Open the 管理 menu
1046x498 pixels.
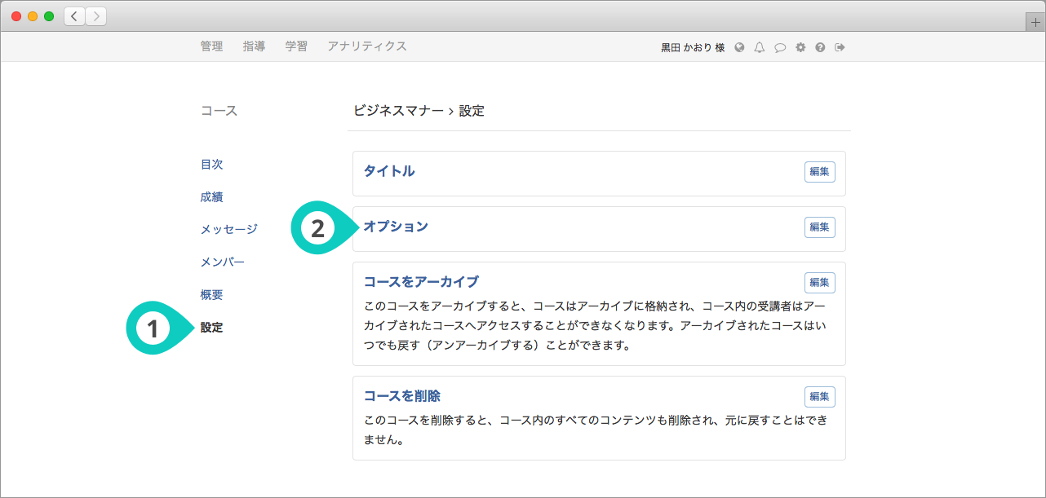[211, 46]
